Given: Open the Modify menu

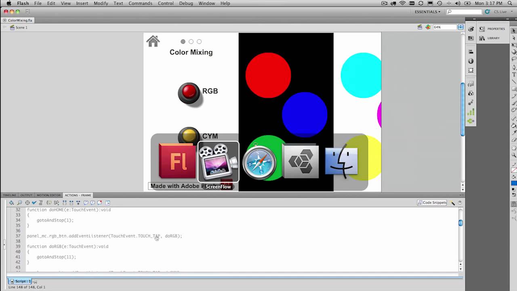Looking at the screenshot, I should (101, 3).
